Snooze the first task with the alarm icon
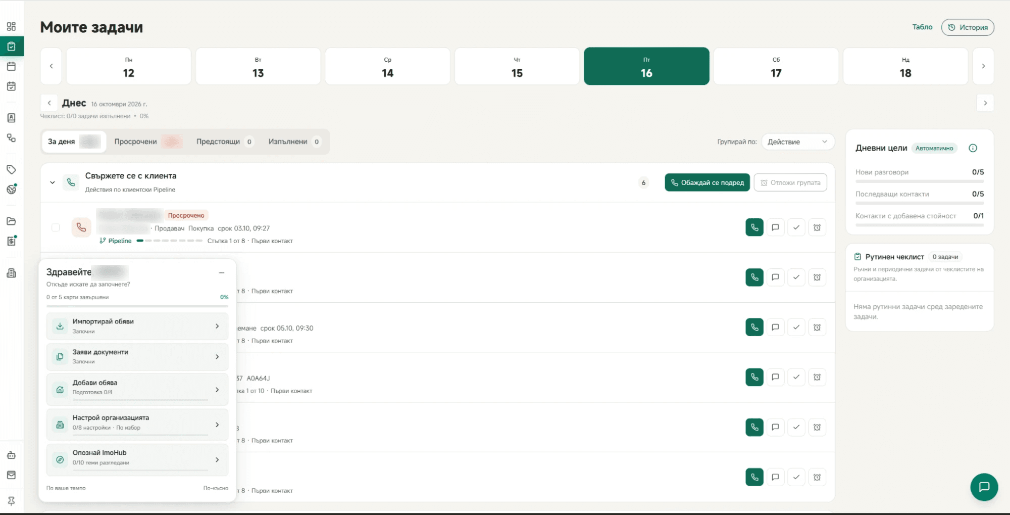 click(817, 227)
